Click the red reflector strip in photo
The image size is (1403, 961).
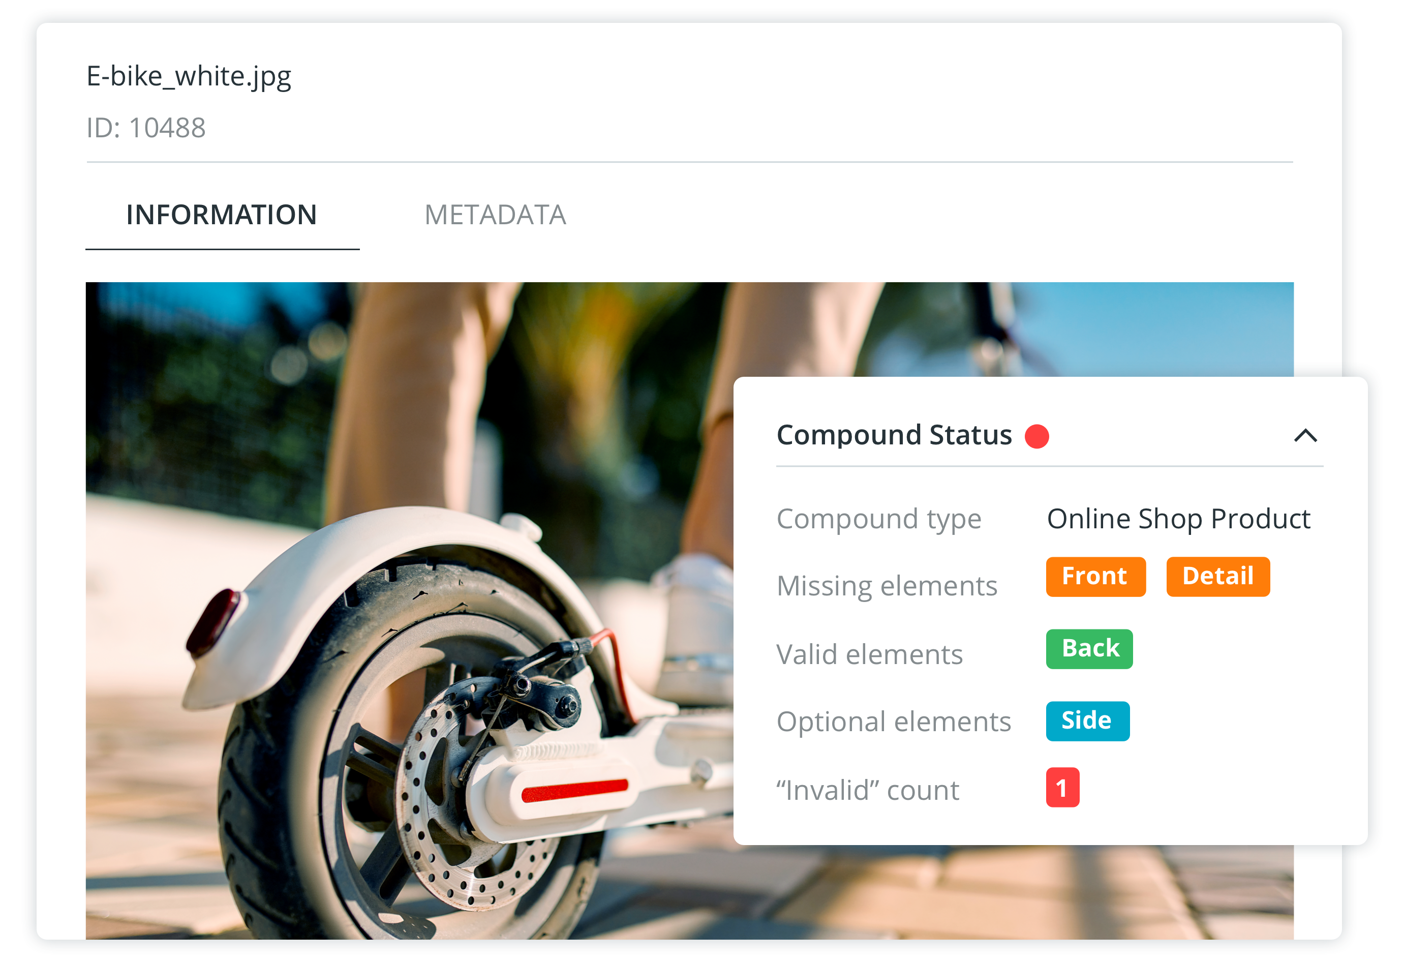[x=574, y=790]
